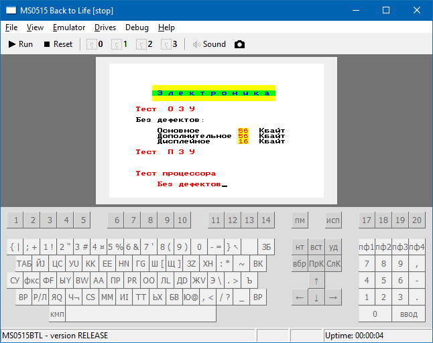Viewport: 433px width, 343px height.
Task: Click the нт key
Action: click(300, 247)
